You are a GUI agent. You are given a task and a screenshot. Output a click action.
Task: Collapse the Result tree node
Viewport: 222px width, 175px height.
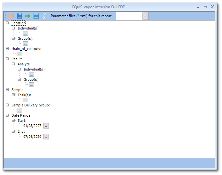7,59
